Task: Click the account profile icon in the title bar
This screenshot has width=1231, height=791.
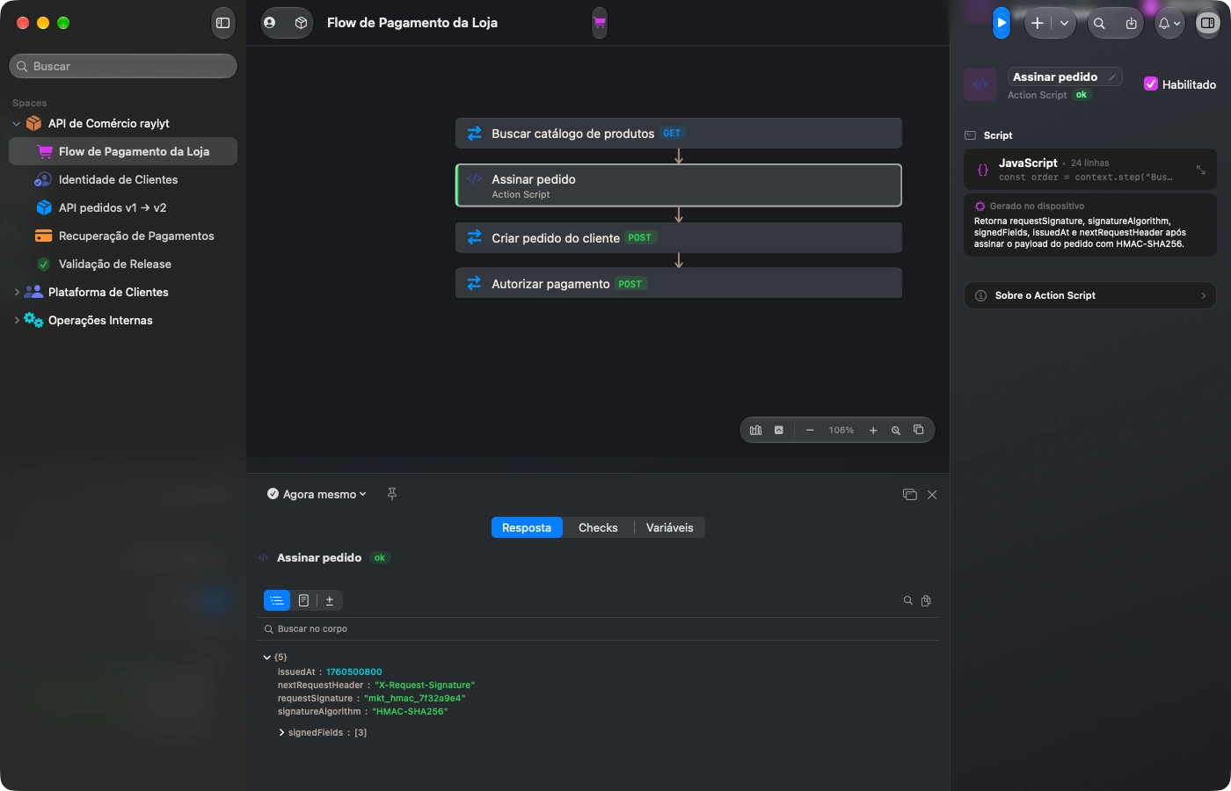Action: (270, 23)
